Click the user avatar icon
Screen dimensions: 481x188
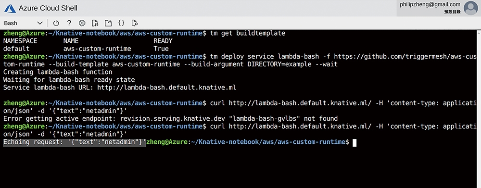click(470, 8)
